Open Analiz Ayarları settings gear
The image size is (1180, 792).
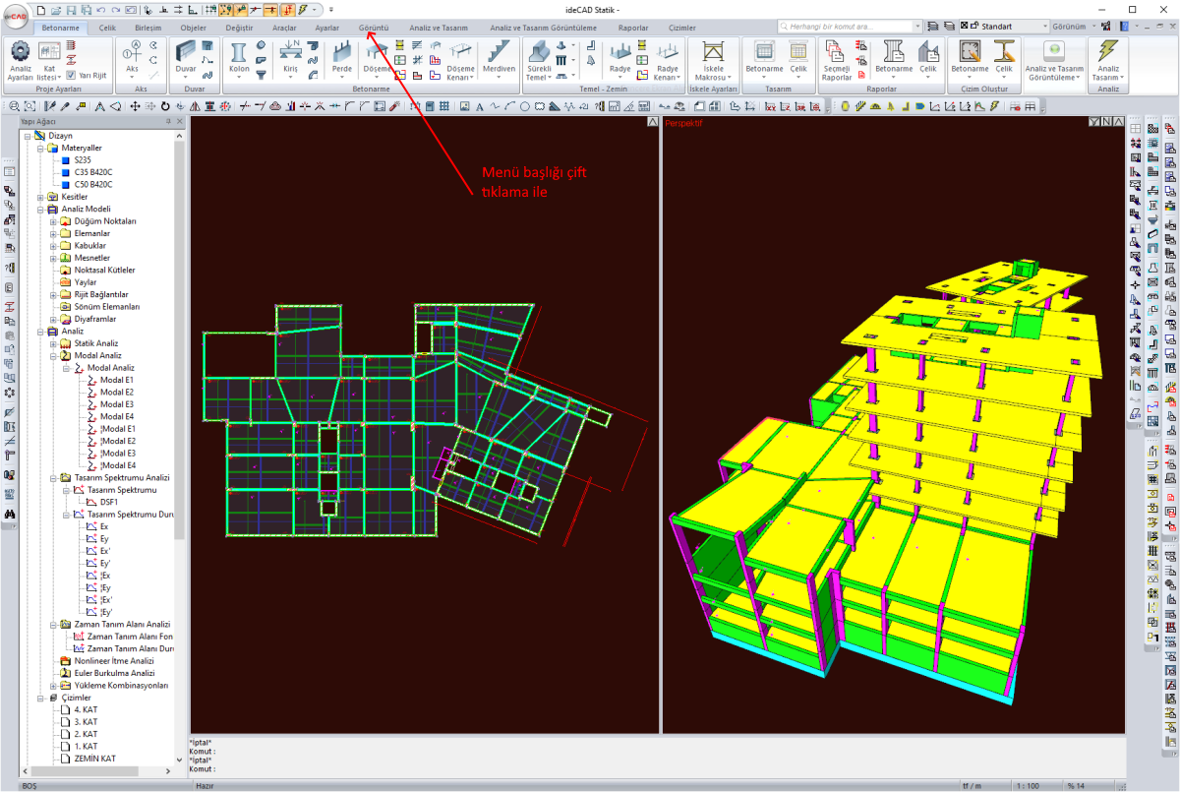(20, 51)
